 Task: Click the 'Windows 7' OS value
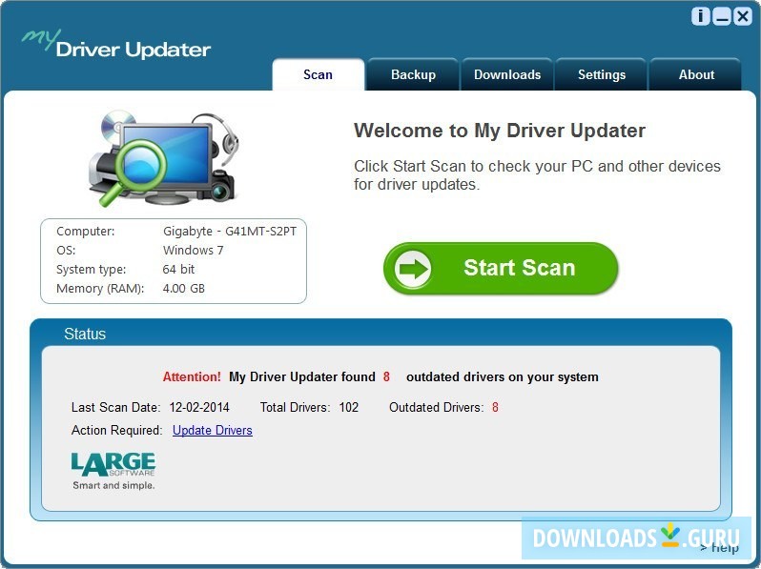click(x=194, y=251)
